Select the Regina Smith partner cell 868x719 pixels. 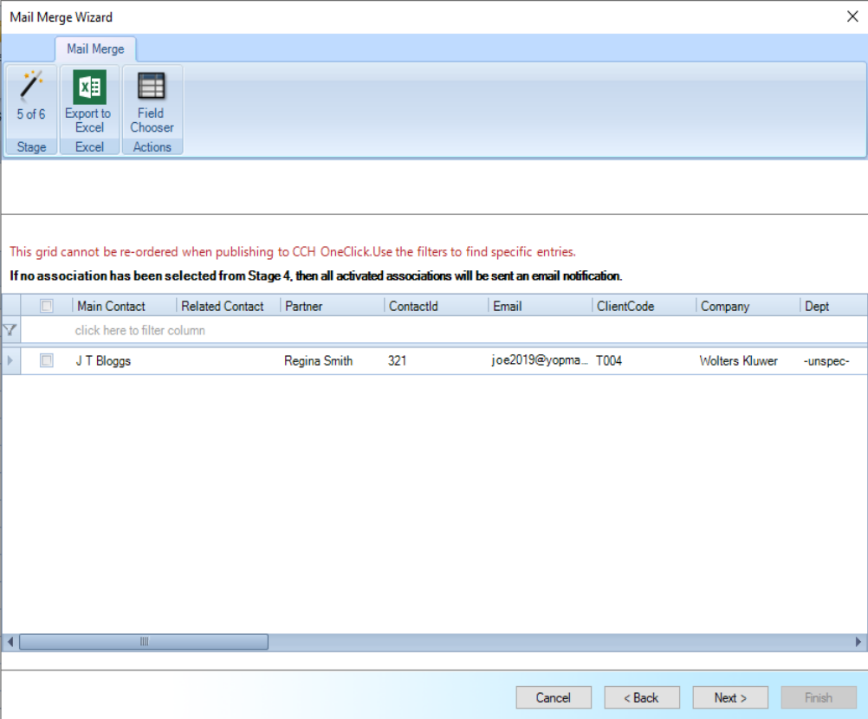332,361
